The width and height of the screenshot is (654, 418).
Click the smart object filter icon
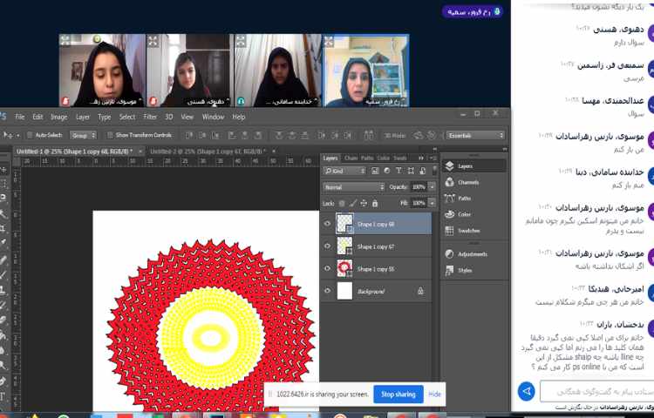(423, 171)
